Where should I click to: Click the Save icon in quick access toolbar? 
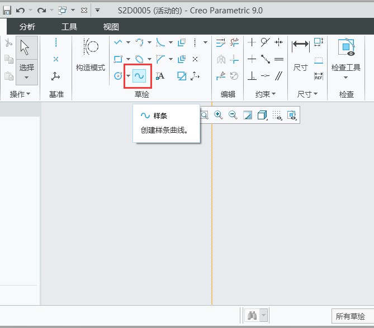tap(7, 10)
